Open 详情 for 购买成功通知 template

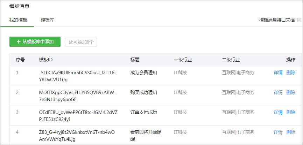click(x=278, y=92)
